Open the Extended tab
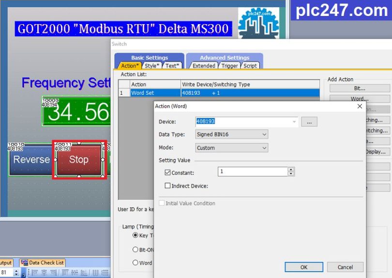392x278 pixels. 204,66
